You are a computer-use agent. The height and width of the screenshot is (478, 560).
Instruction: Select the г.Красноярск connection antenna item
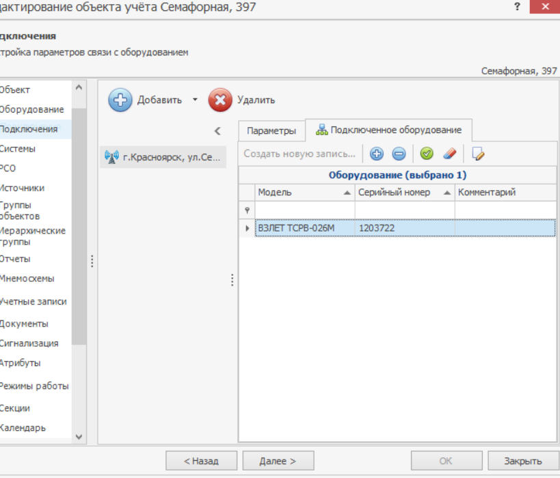click(x=163, y=156)
